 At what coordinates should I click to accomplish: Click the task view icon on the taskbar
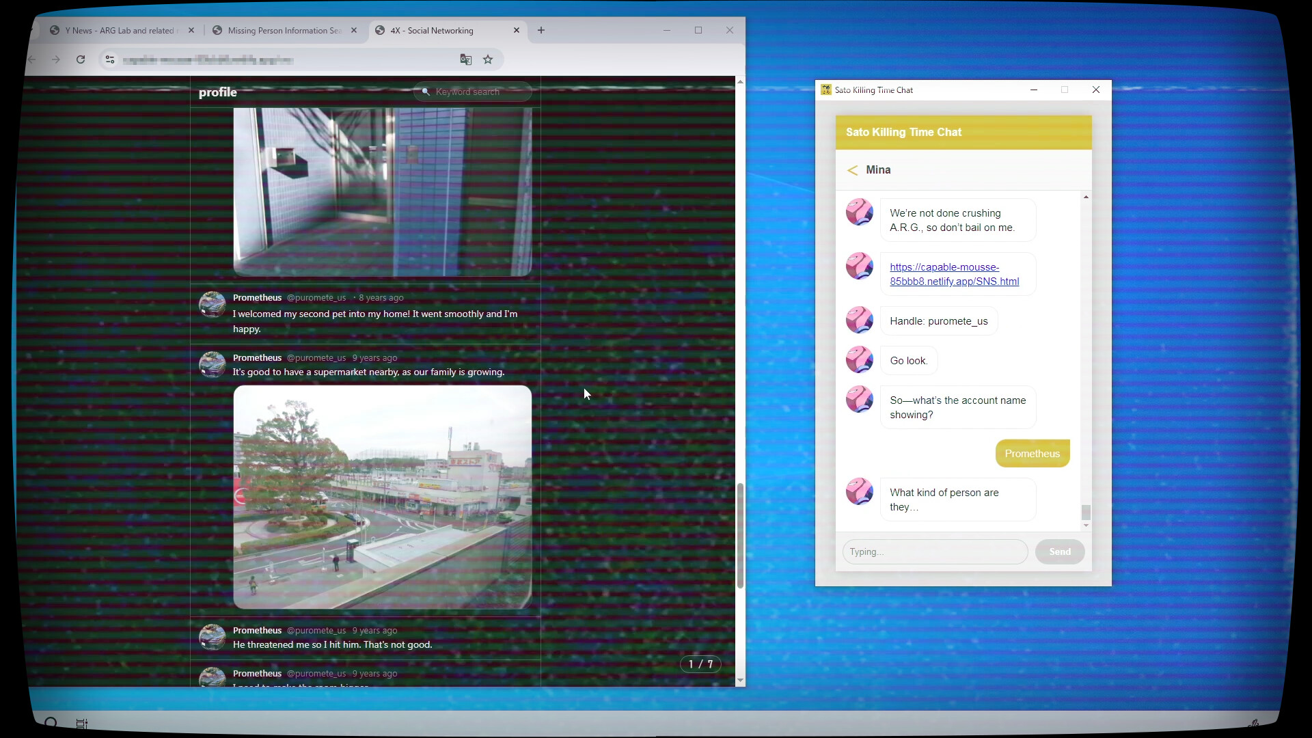pos(82,723)
